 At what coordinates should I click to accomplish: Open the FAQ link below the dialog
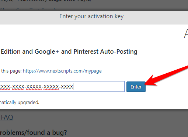tap(7, 117)
